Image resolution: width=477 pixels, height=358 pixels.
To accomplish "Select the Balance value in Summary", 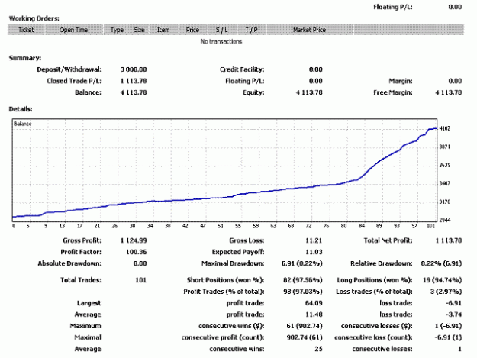I will 134,92.
